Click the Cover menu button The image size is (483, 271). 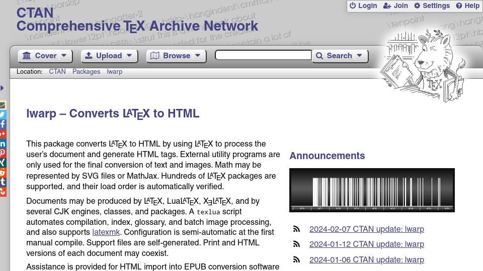[40, 56]
